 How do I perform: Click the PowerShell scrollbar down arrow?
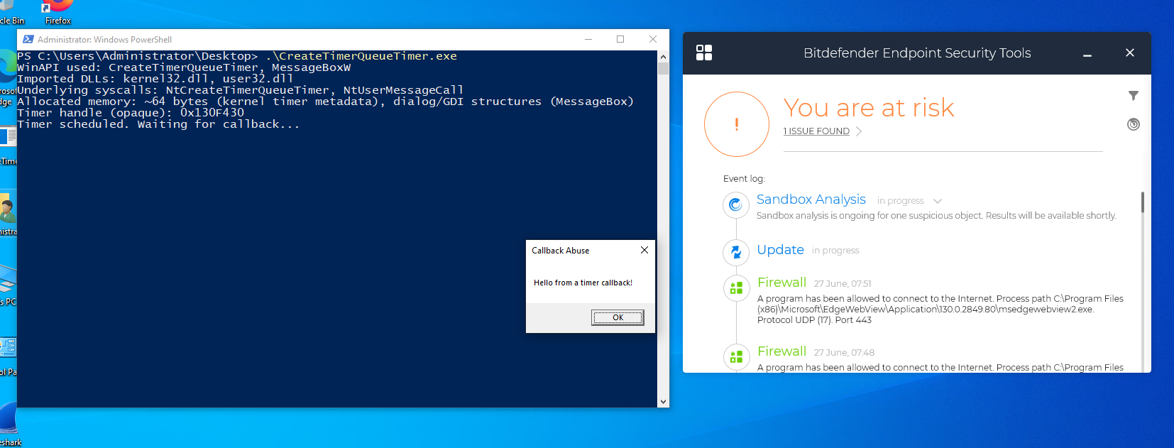click(663, 402)
